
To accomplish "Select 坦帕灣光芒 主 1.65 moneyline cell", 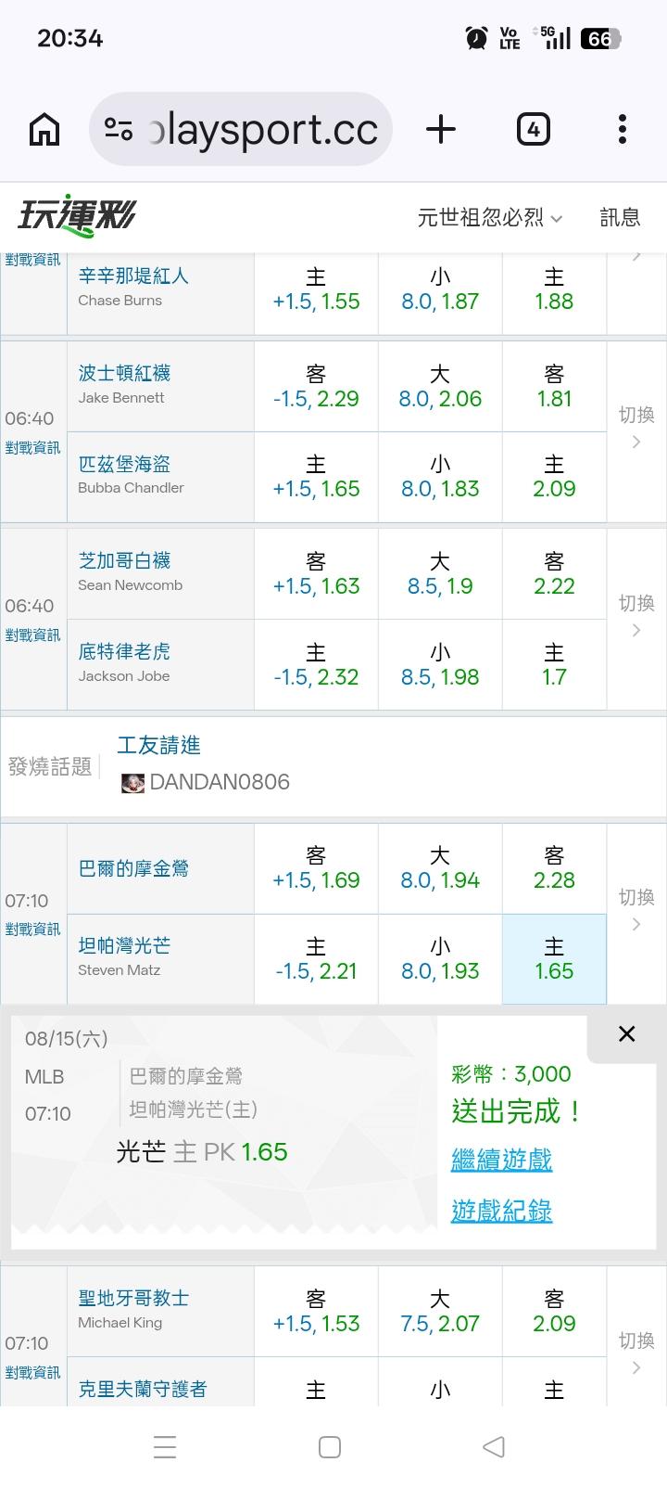I will click(554, 959).
